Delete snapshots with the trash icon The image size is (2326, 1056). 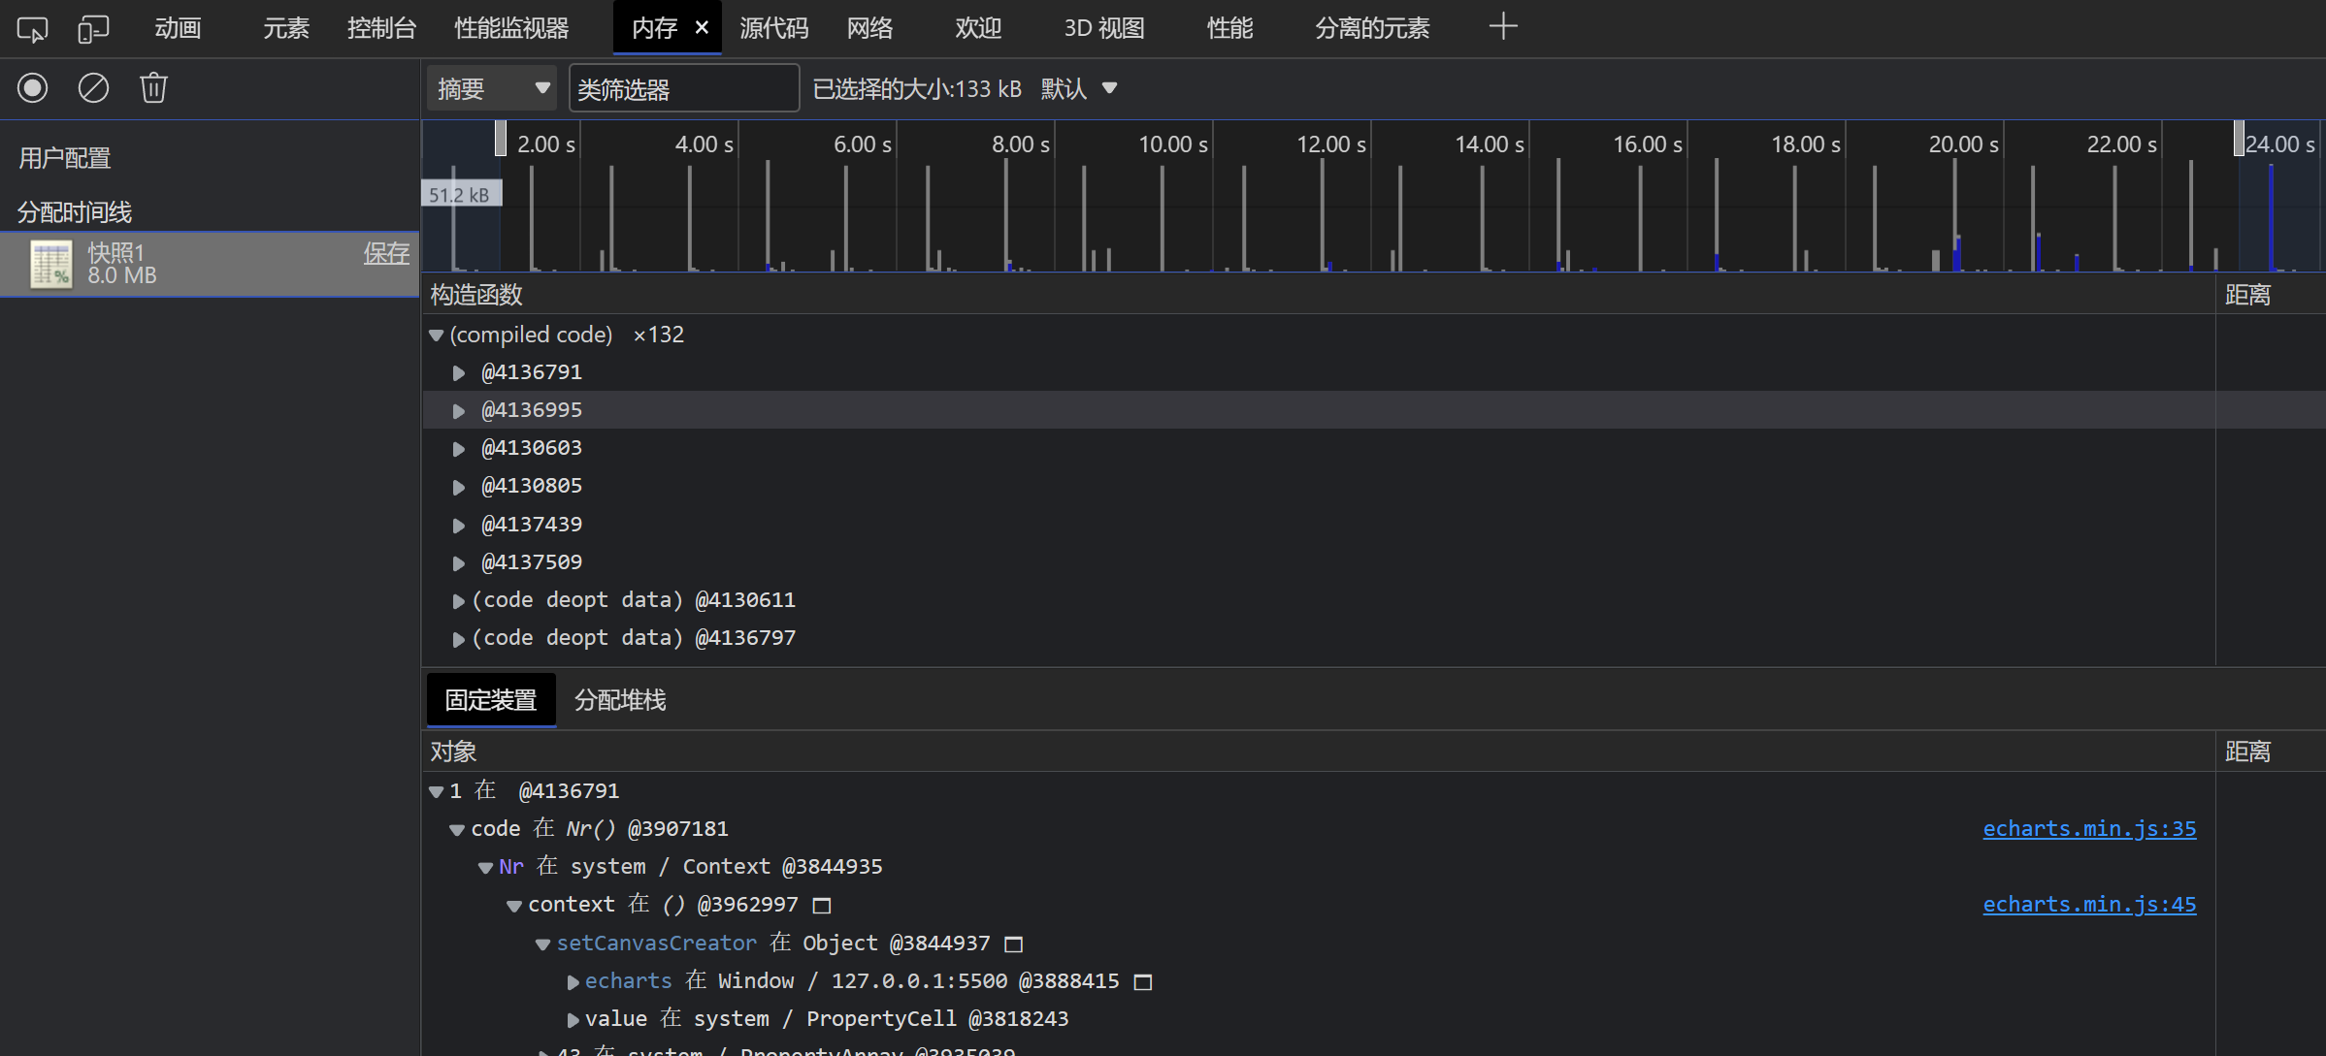point(153,87)
